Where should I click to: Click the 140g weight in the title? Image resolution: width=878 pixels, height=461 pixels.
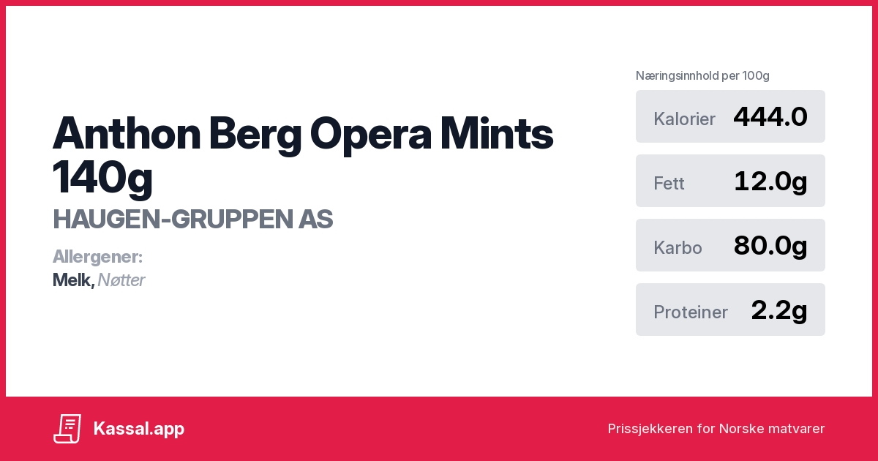click(x=102, y=177)
